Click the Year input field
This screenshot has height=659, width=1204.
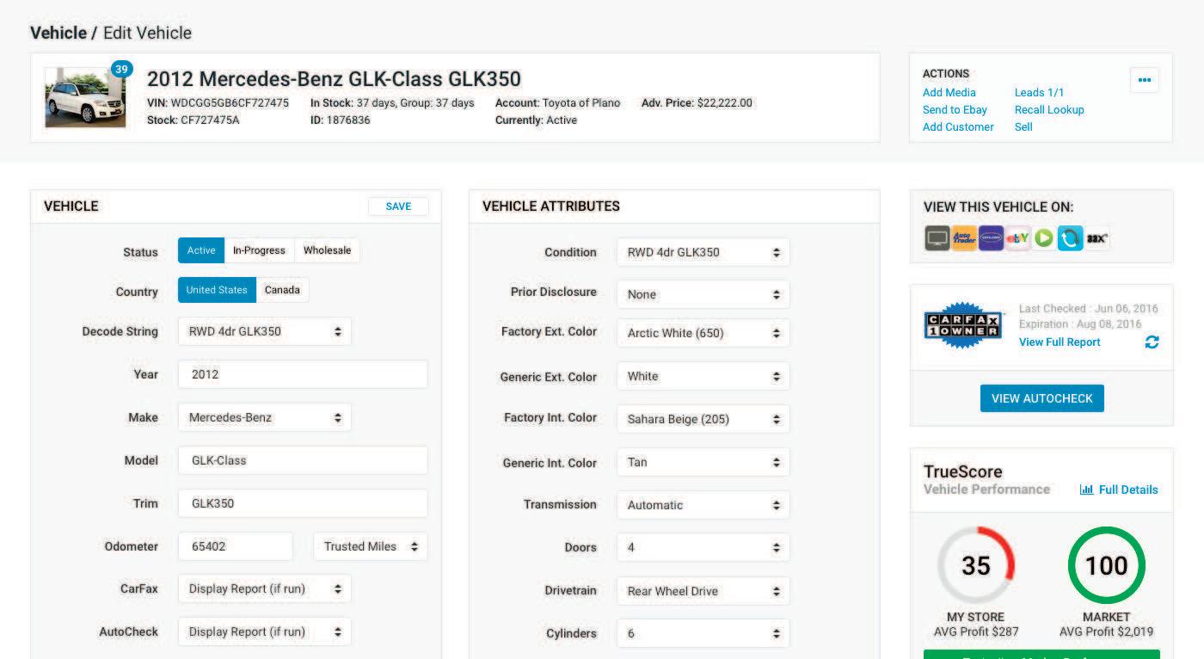click(303, 374)
